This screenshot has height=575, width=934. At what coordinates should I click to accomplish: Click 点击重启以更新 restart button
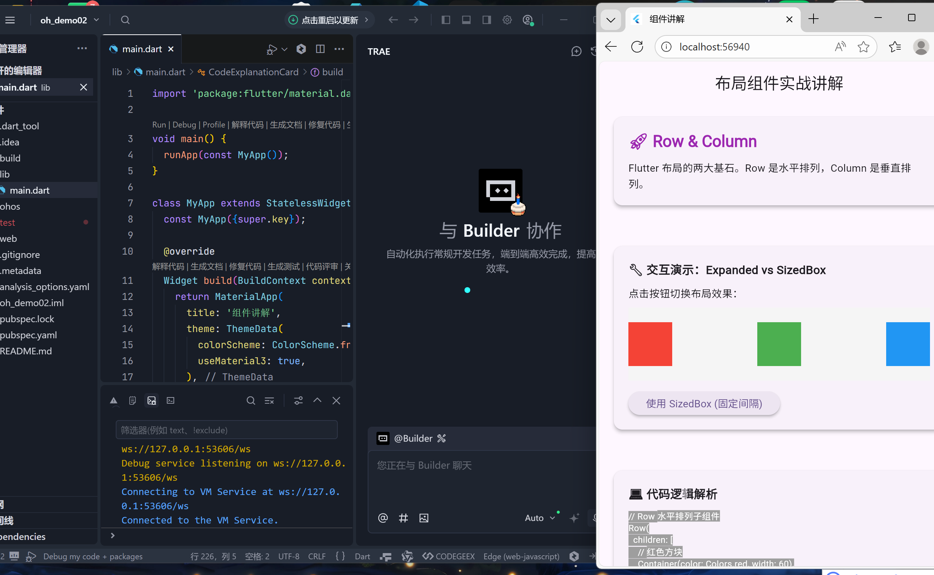click(329, 20)
